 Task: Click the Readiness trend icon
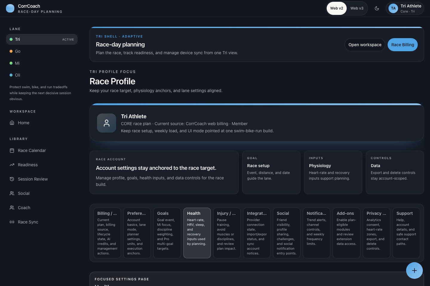(x=12, y=165)
